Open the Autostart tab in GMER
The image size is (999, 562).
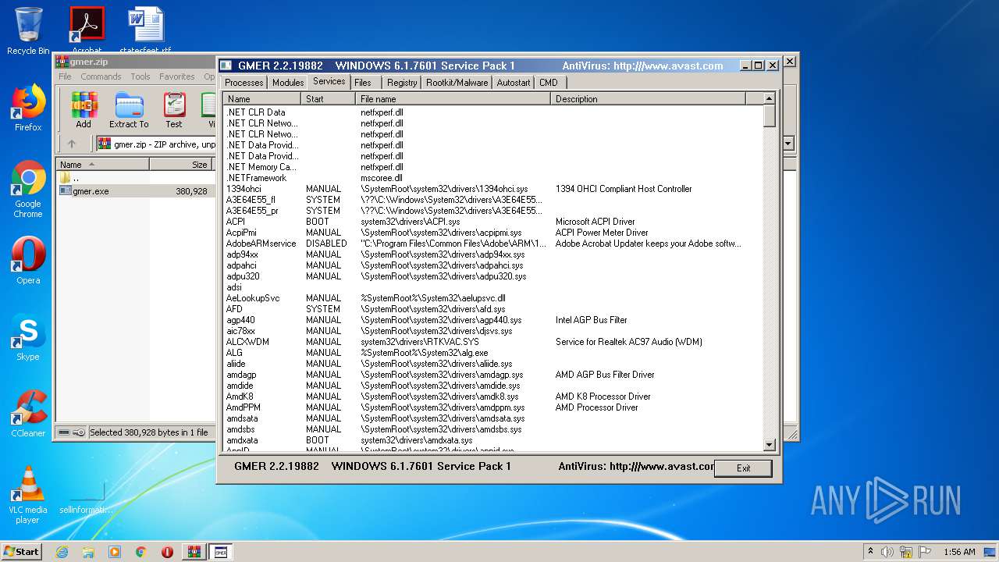[x=514, y=83]
